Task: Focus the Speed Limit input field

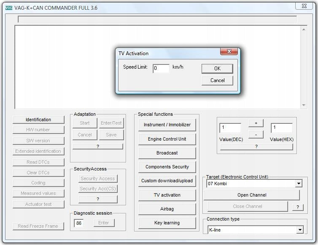Action: pyautogui.click(x=161, y=69)
